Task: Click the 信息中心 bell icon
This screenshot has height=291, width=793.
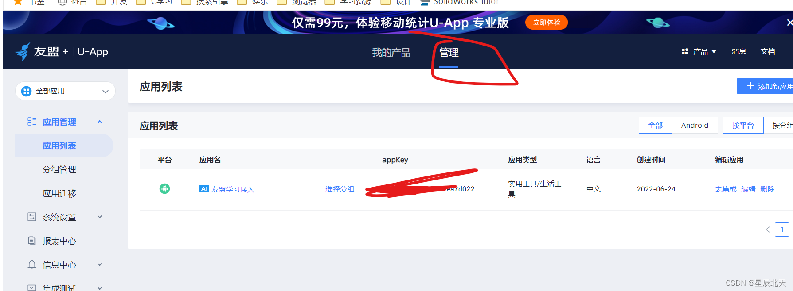Action: click(32, 264)
